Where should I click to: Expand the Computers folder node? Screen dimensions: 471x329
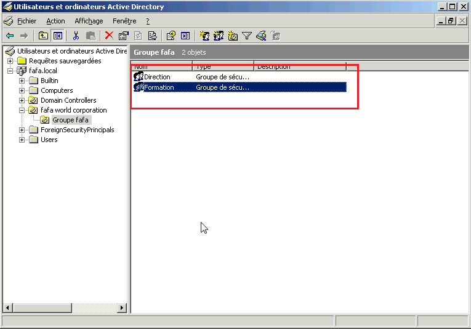(x=22, y=90)
